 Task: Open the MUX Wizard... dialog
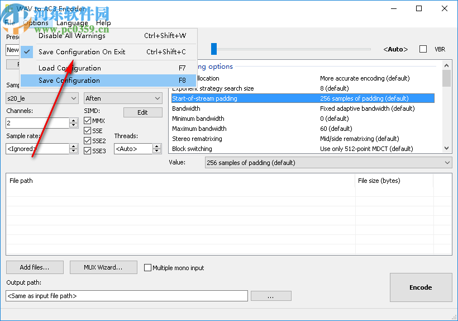103,267
